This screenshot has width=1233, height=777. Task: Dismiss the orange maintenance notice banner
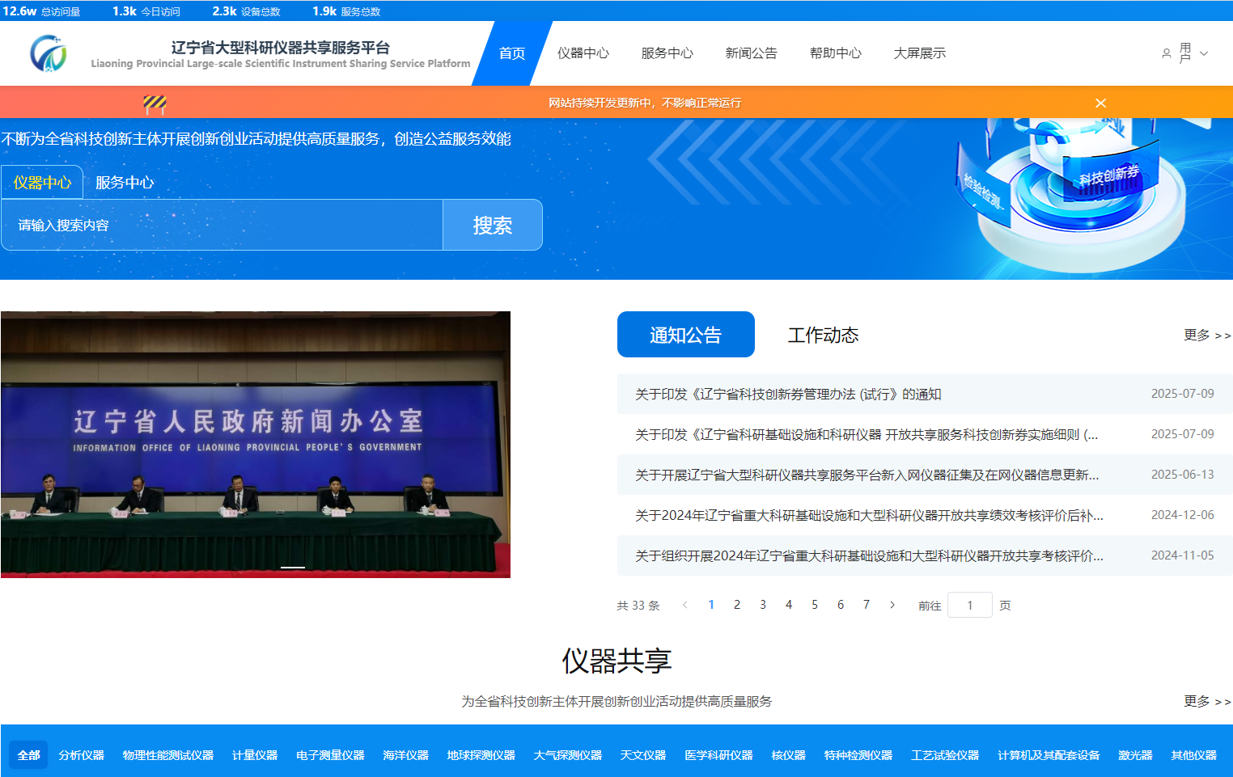pyautogui.click(x=1100, y=103)
